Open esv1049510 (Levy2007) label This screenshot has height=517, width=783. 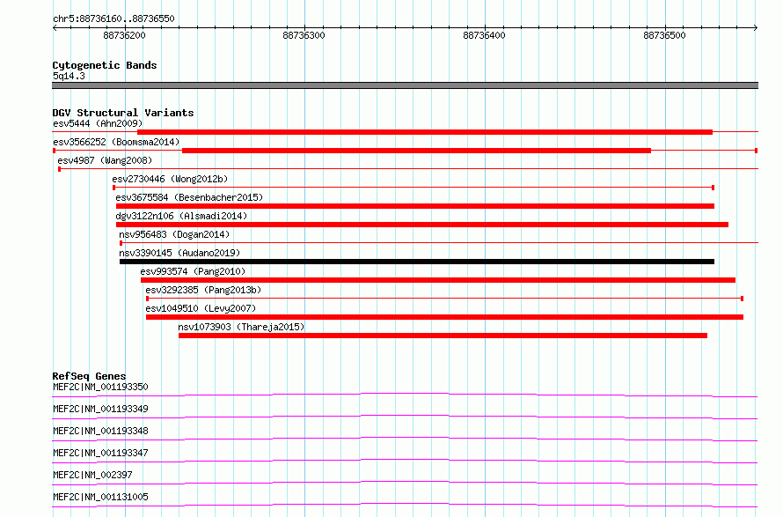pos(201,308)
